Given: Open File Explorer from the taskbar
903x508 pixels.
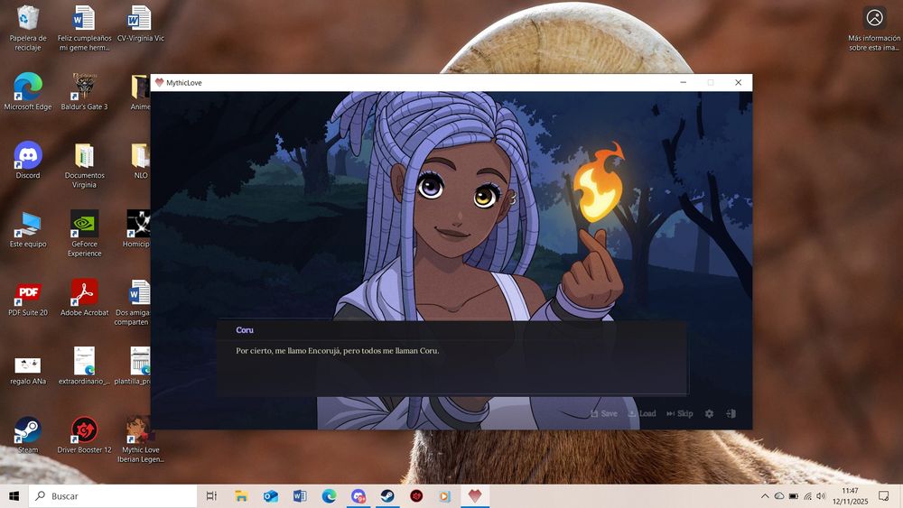Looking at the screenshot, I should 241,496.
